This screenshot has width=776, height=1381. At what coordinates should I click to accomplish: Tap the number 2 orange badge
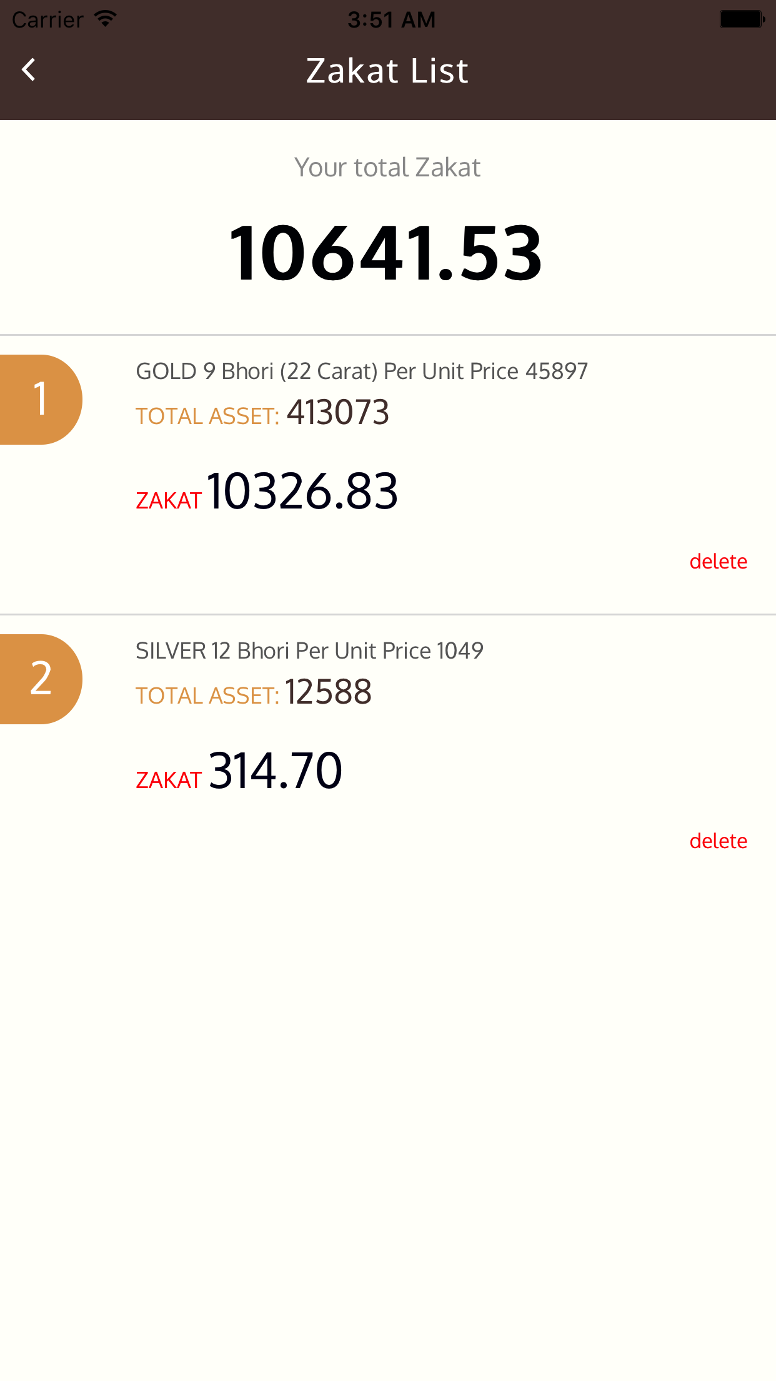coord(41,679)
